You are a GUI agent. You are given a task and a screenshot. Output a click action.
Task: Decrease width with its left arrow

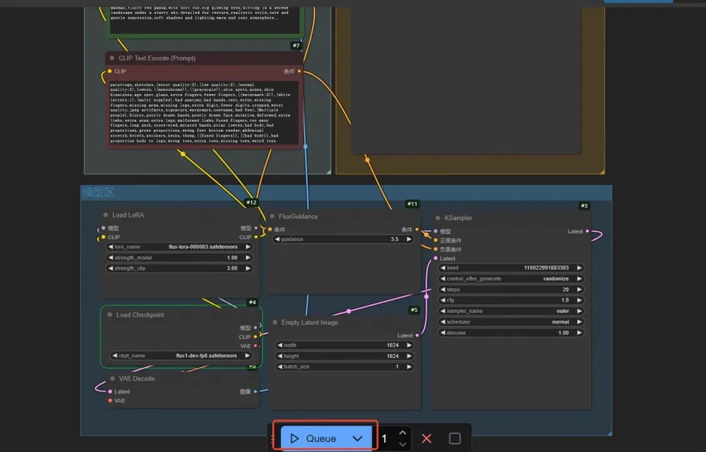pyautogui.click(x=280, y=345)
